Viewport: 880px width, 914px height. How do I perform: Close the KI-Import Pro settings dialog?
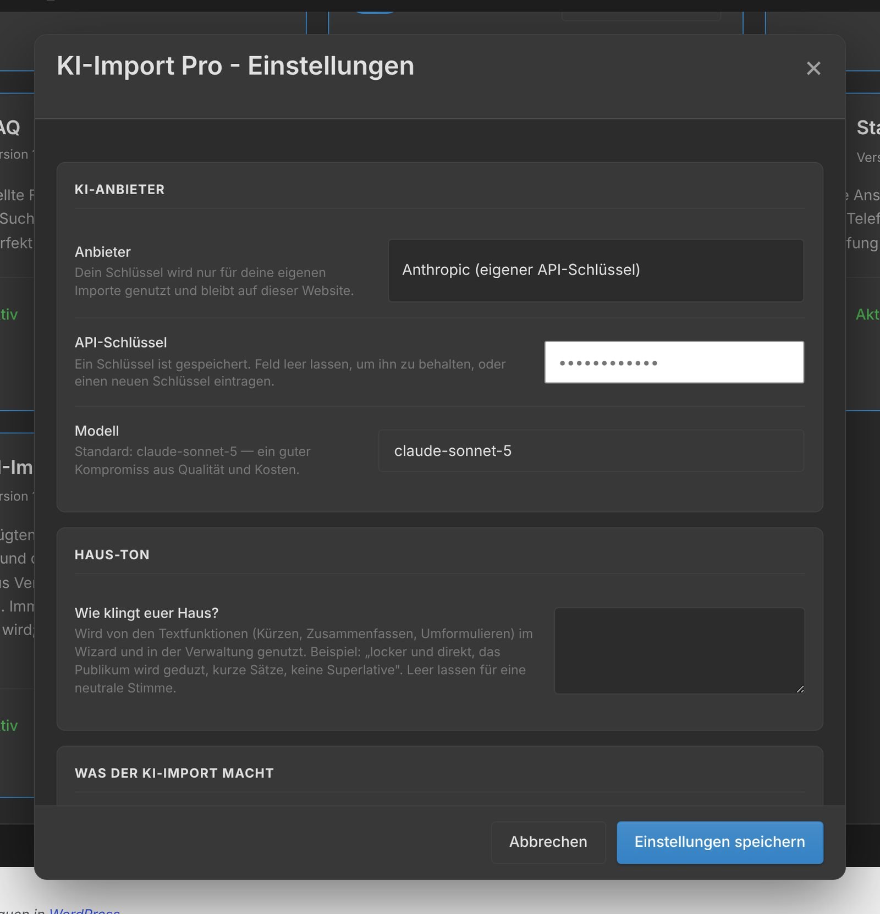click(x=813, y=68)
